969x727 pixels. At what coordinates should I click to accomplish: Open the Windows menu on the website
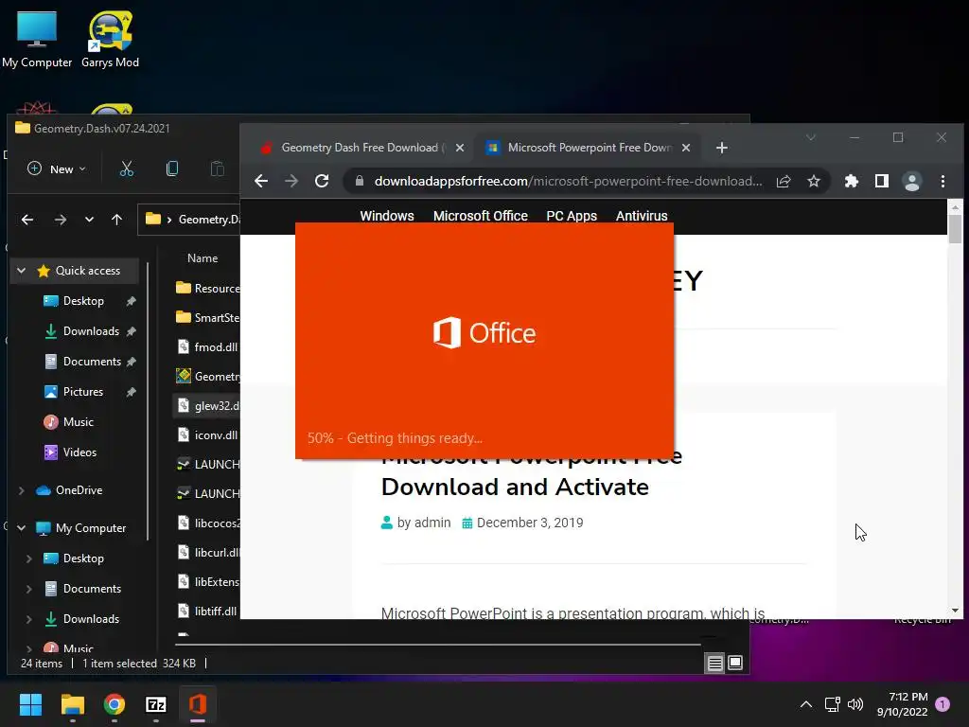point(387,216)
